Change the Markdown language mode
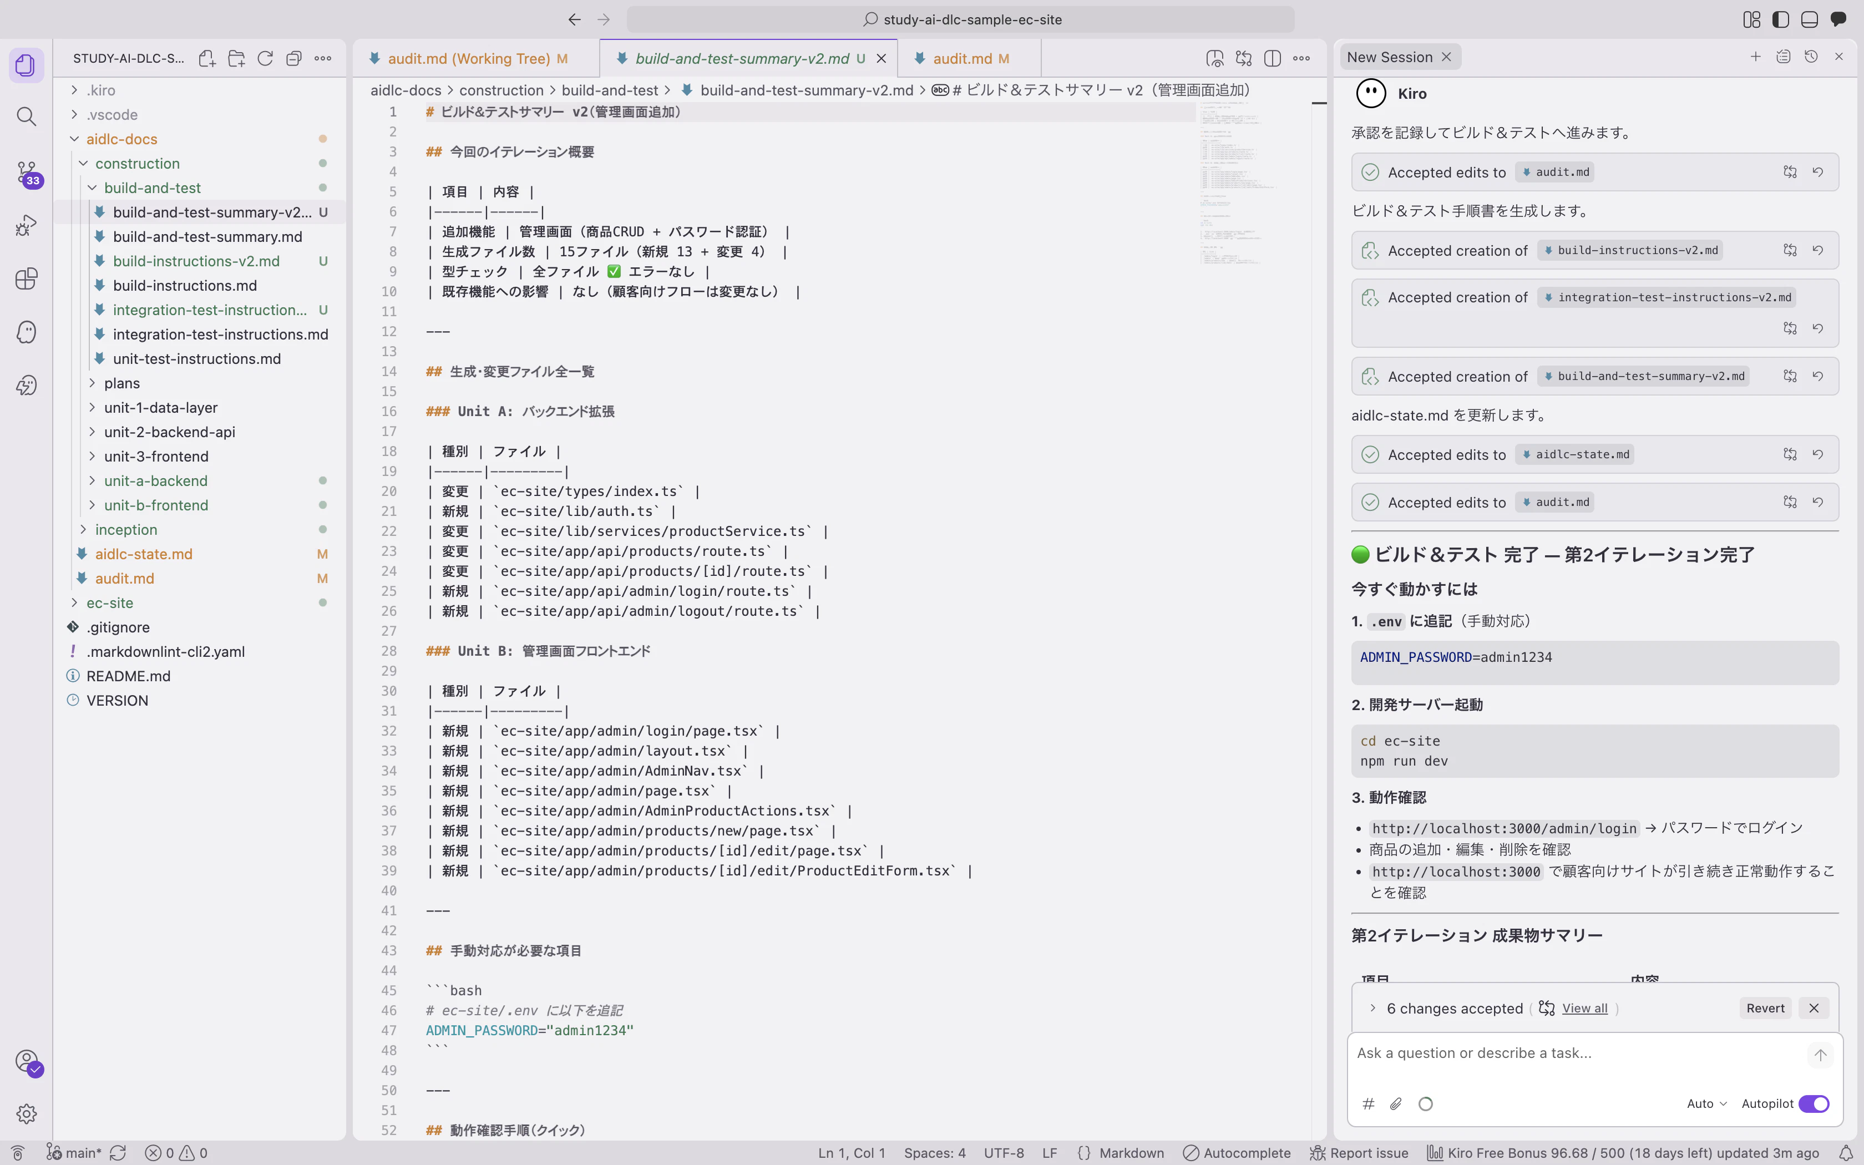The height and width of the screenshot is (1165, 1864). click(1132, 1153)
